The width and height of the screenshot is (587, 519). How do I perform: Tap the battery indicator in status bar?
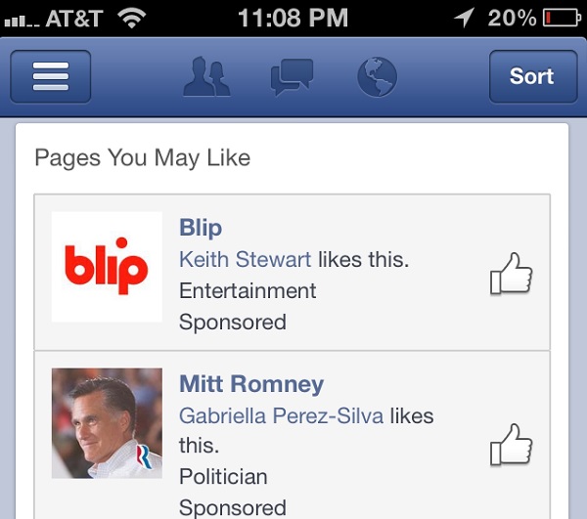point(560,18)
